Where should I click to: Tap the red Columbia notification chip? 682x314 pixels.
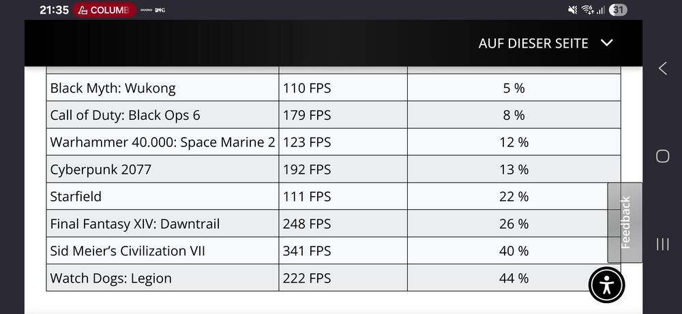pyautogui.click(x=103, y=10)
